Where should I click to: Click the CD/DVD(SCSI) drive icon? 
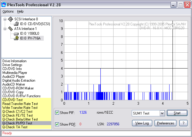(x=16, y=24)
